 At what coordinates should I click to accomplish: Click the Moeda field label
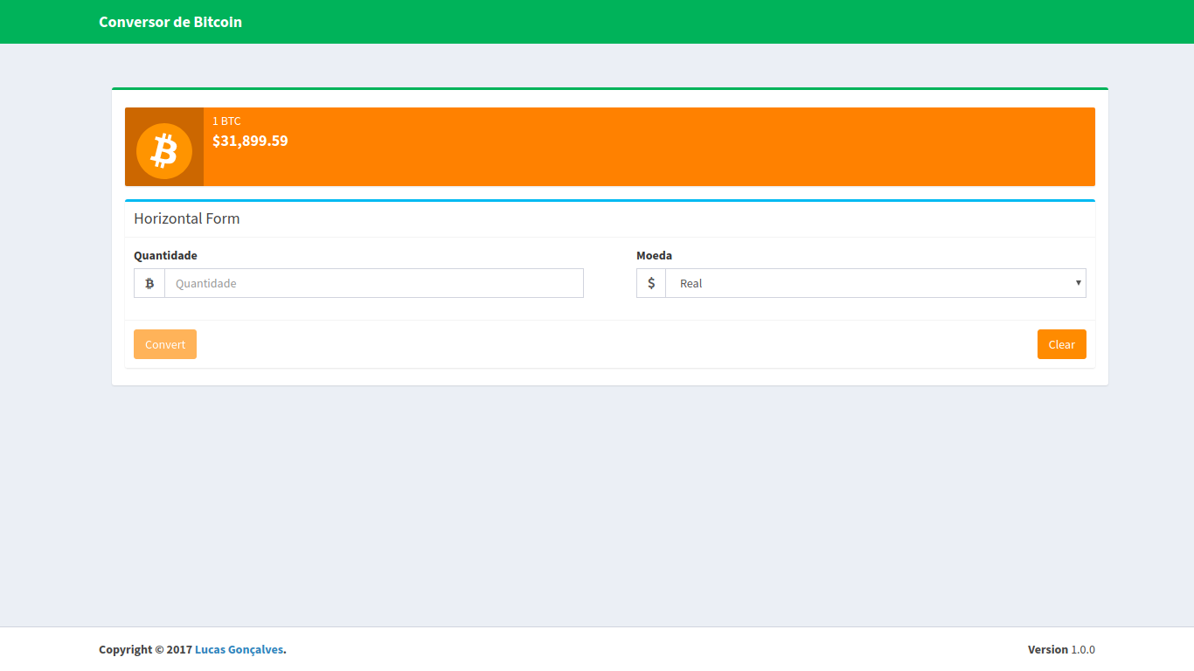[654, 256]
